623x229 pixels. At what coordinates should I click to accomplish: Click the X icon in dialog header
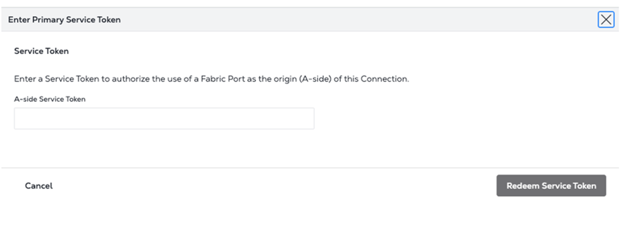(606, 20)
